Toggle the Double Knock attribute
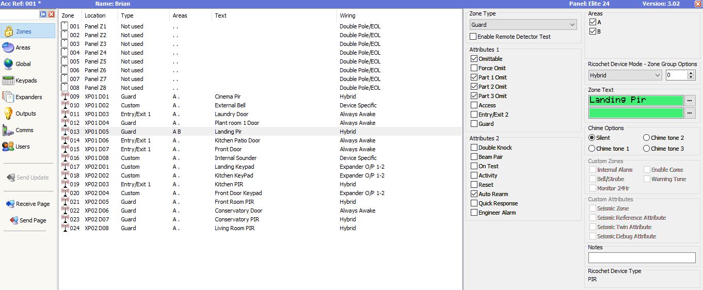703x290 pixels. click(474, 148)
